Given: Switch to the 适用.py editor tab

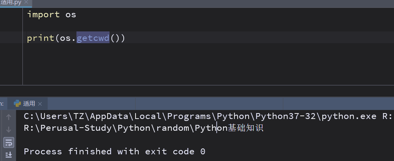Looking at the screenshot, I should [x=11, y=2].
